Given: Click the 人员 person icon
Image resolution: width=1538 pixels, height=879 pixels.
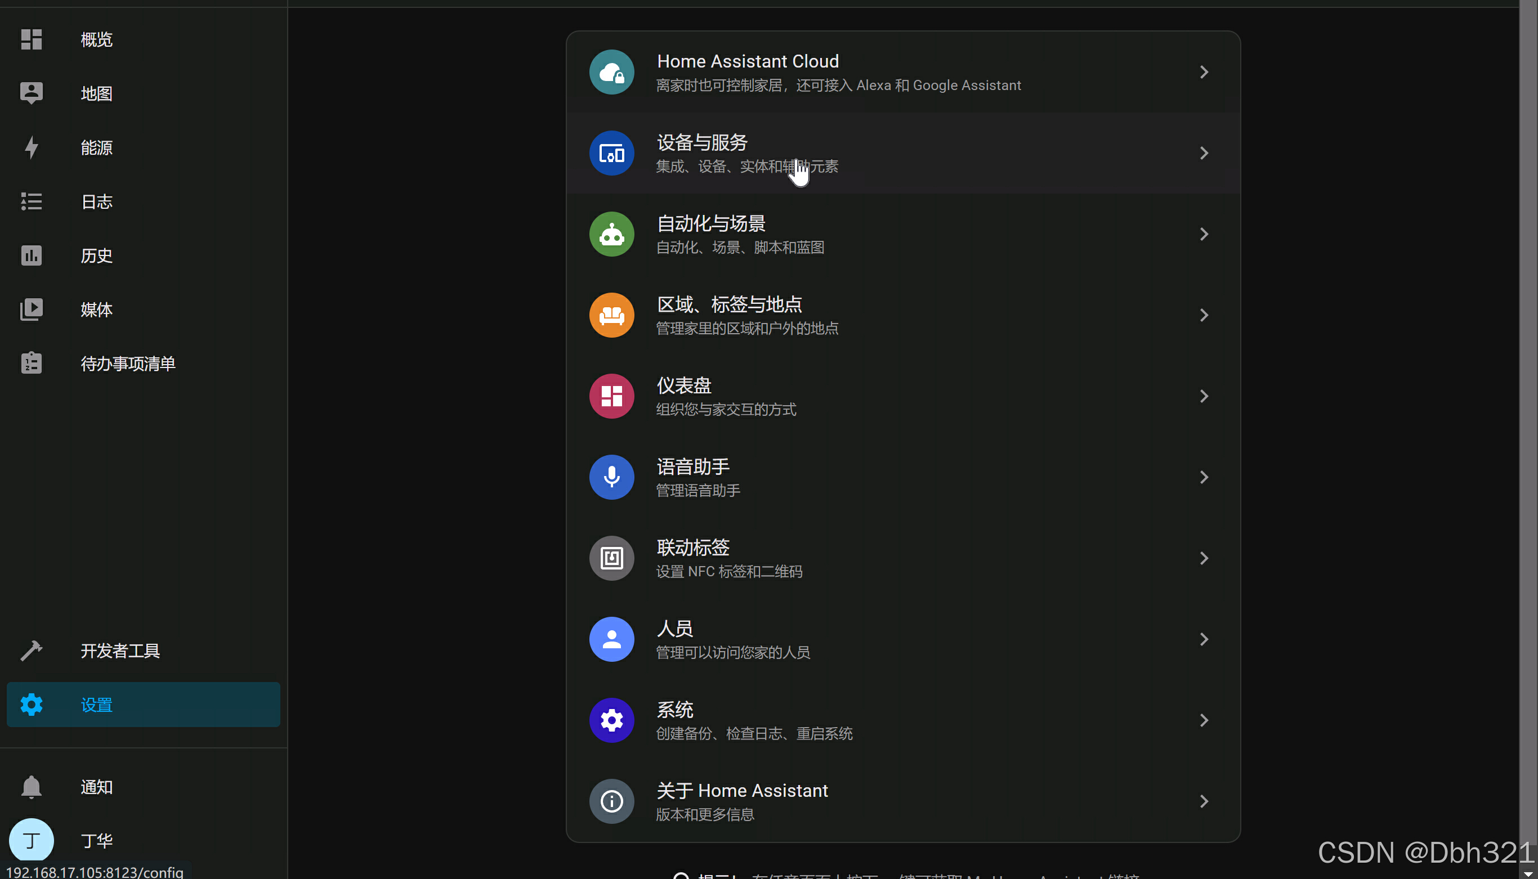Looking at the screenshot, I should 612,639.
